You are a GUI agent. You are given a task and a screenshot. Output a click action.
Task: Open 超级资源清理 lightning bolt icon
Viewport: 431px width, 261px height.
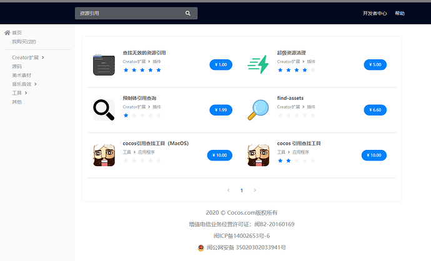point(258,65)
